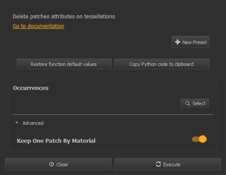Open the Go to documentation link
This screenshot has width=226, height=175.
[x=38, y=26]
